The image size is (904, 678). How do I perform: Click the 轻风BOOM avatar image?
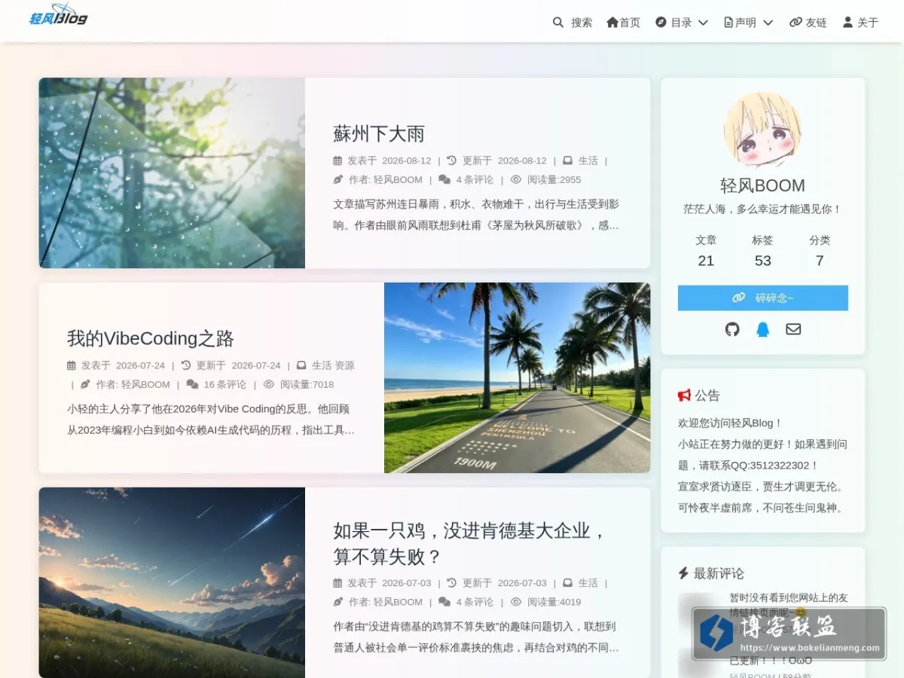(762, 130)
